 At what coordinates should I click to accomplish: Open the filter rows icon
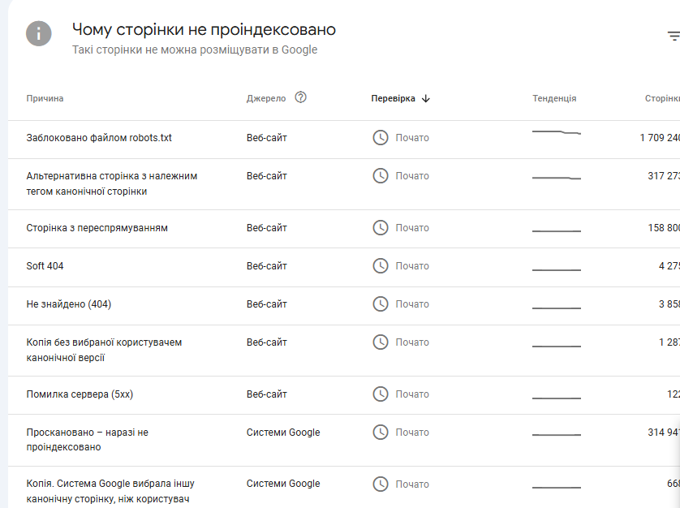click(673, 36)
